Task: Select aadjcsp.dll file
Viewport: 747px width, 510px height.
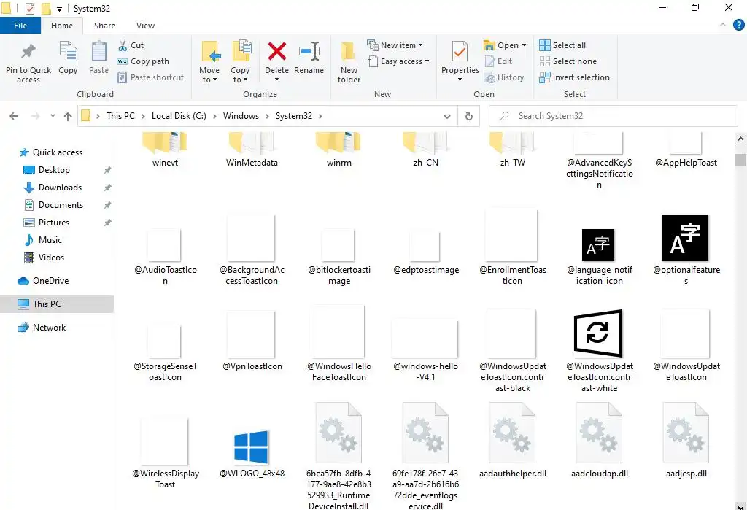Action: 686,440
